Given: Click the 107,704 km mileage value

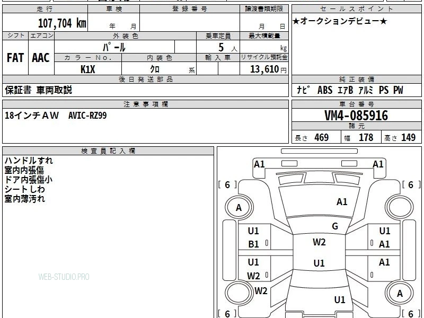Looking at the screenshot, I should point(62,23).
